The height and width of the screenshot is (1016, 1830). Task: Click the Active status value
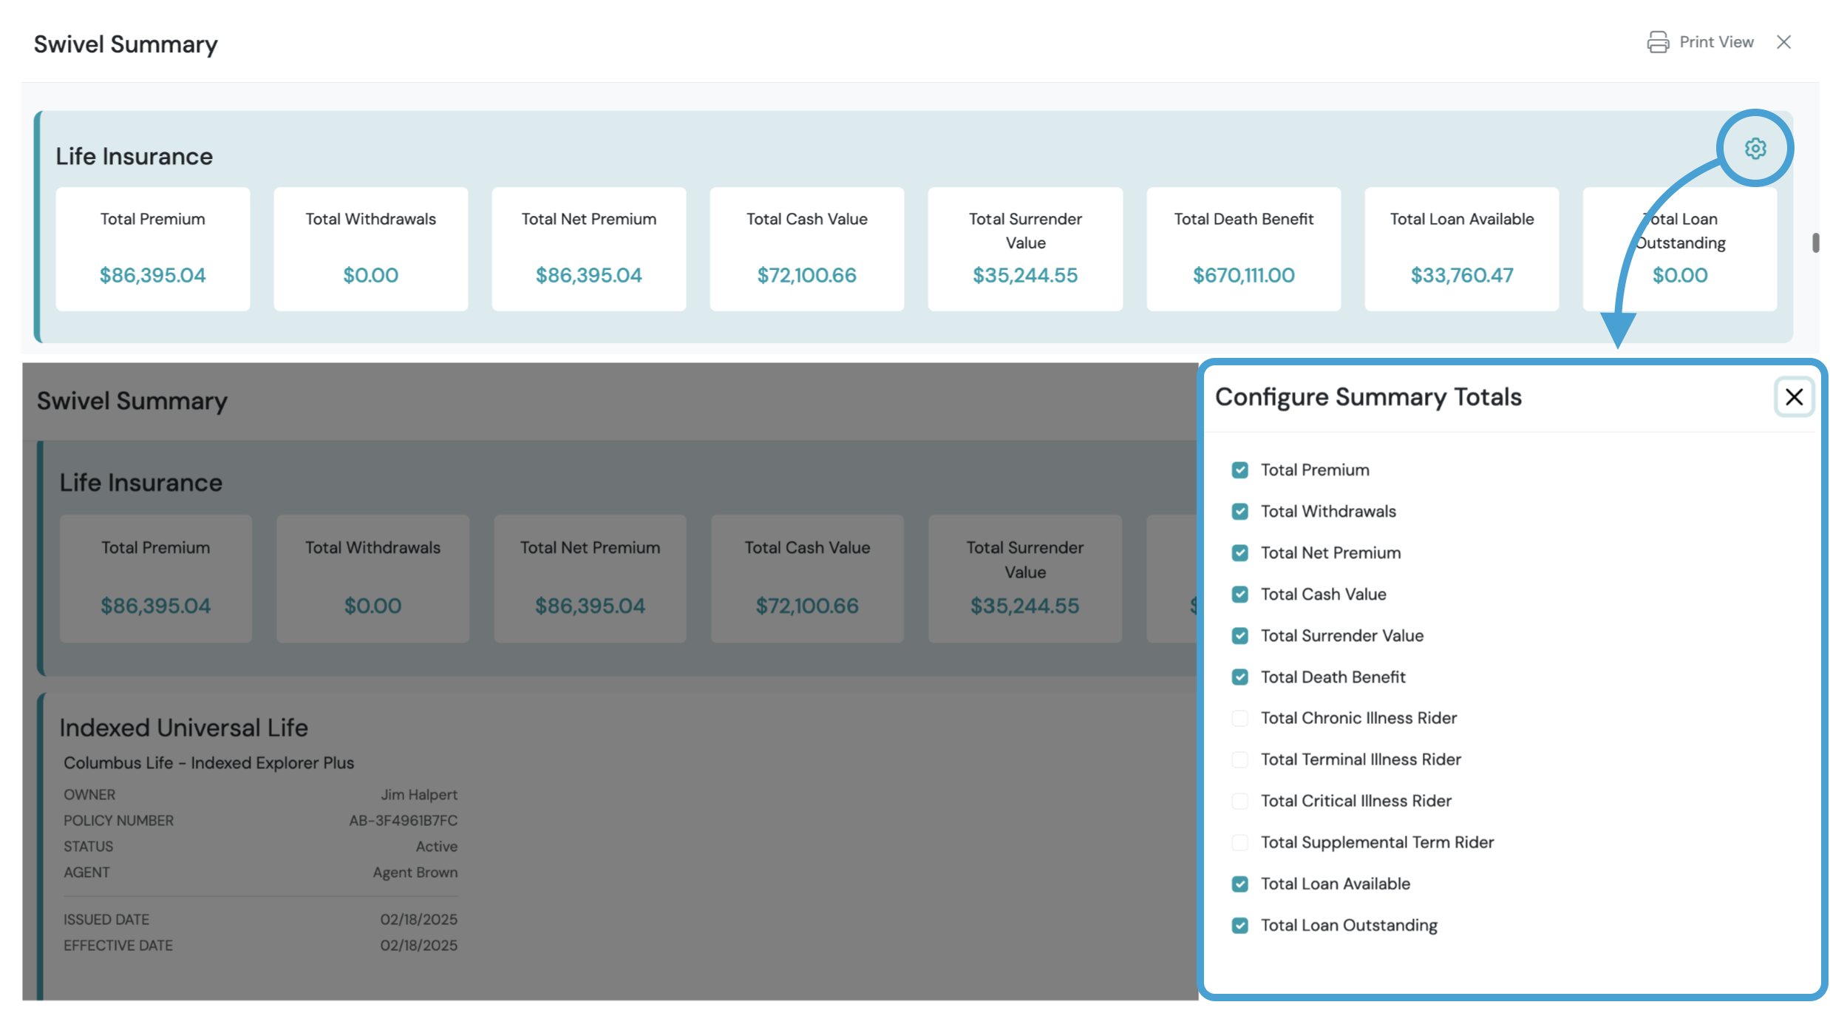(437, 847)
